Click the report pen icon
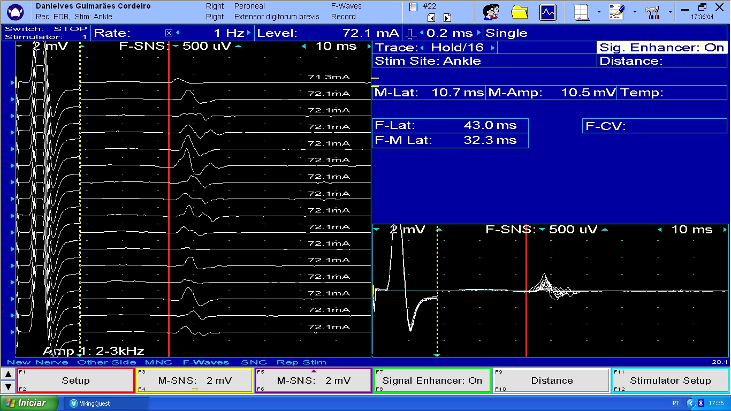 point(617,12)
